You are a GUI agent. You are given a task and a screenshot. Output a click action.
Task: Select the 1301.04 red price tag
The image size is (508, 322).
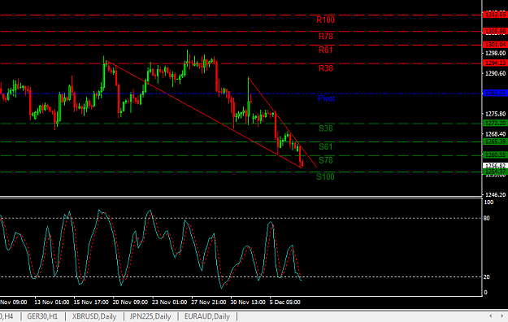pyautogui.click(x=495, y=45)
